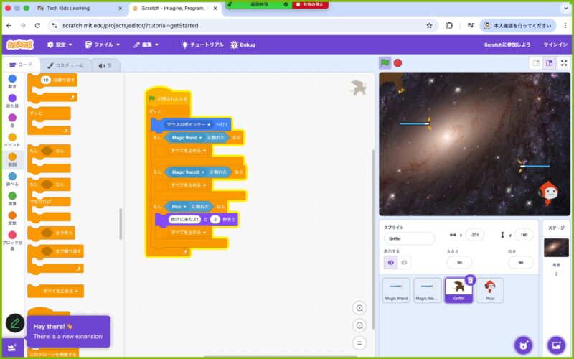Set sprite to shown with eye icon
The height and width of the screenshot is (359, 574).
(391, 263)
